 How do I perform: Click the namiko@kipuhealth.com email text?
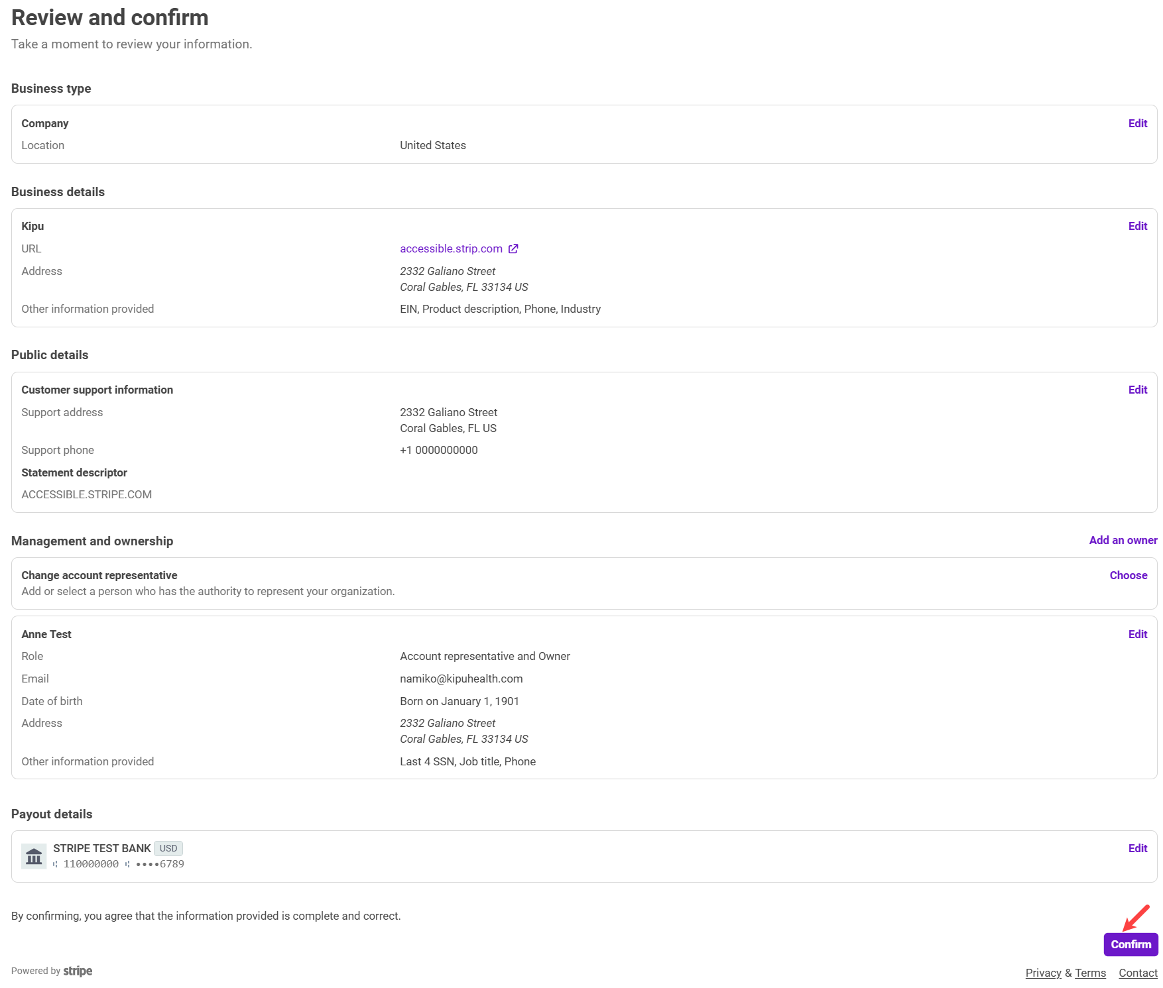pyautogui.click(x=461, y=679)
